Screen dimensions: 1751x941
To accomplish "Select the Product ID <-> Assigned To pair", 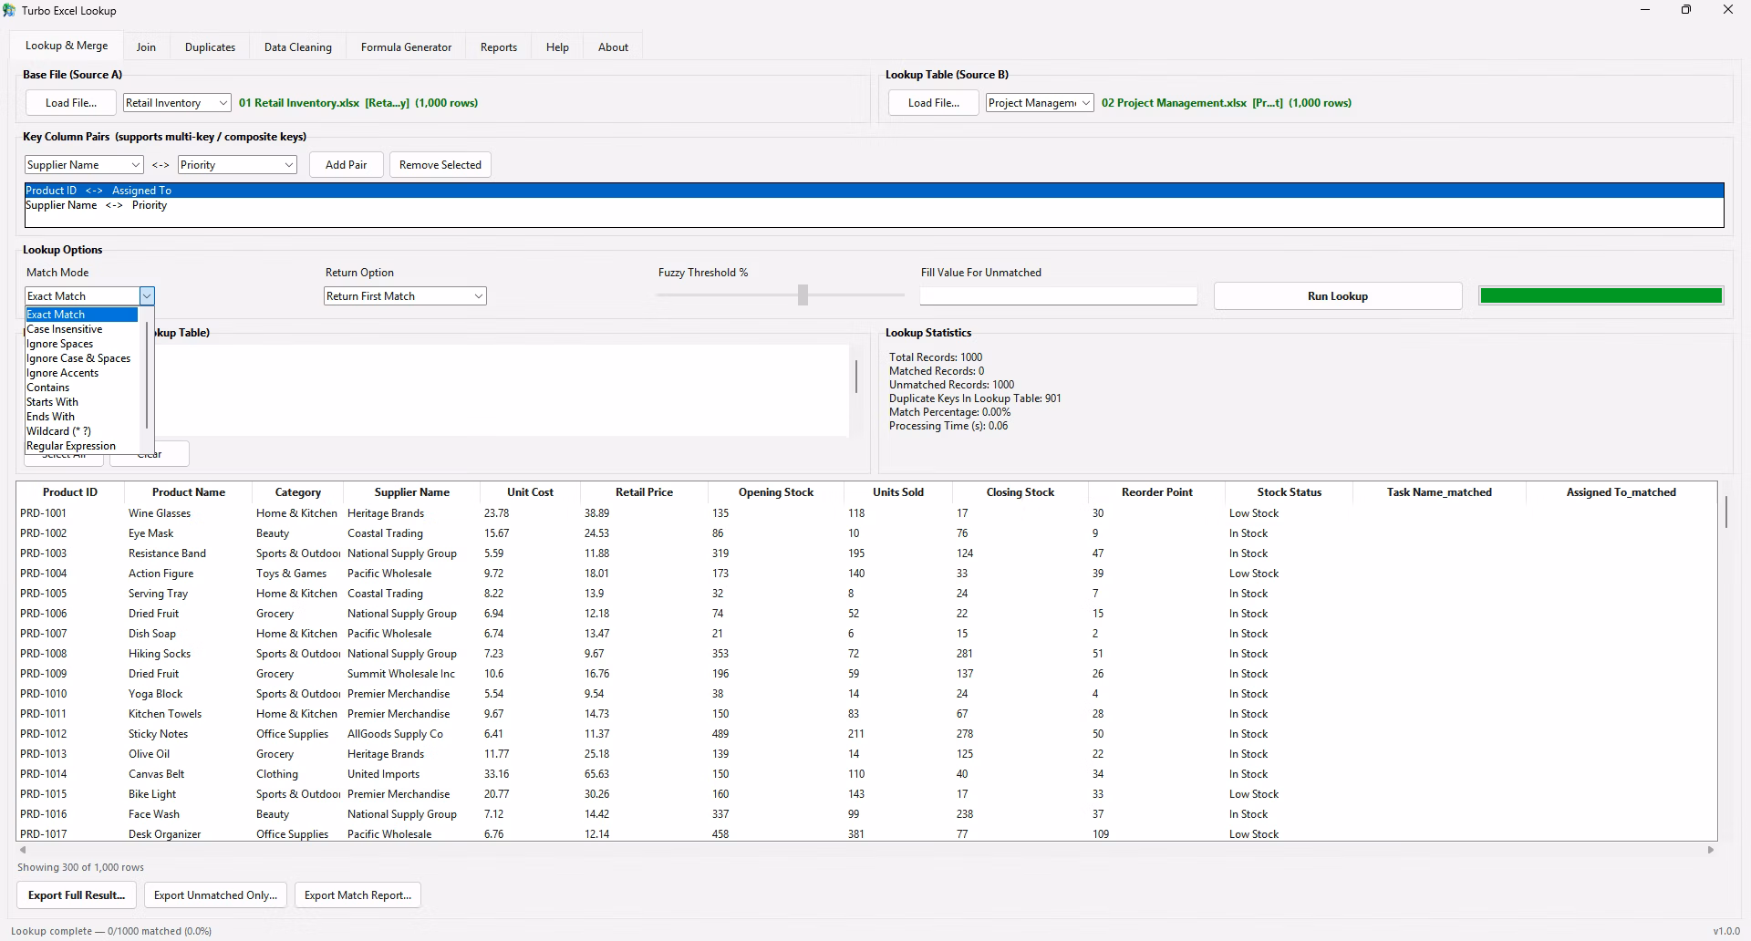I will point(874,191).
